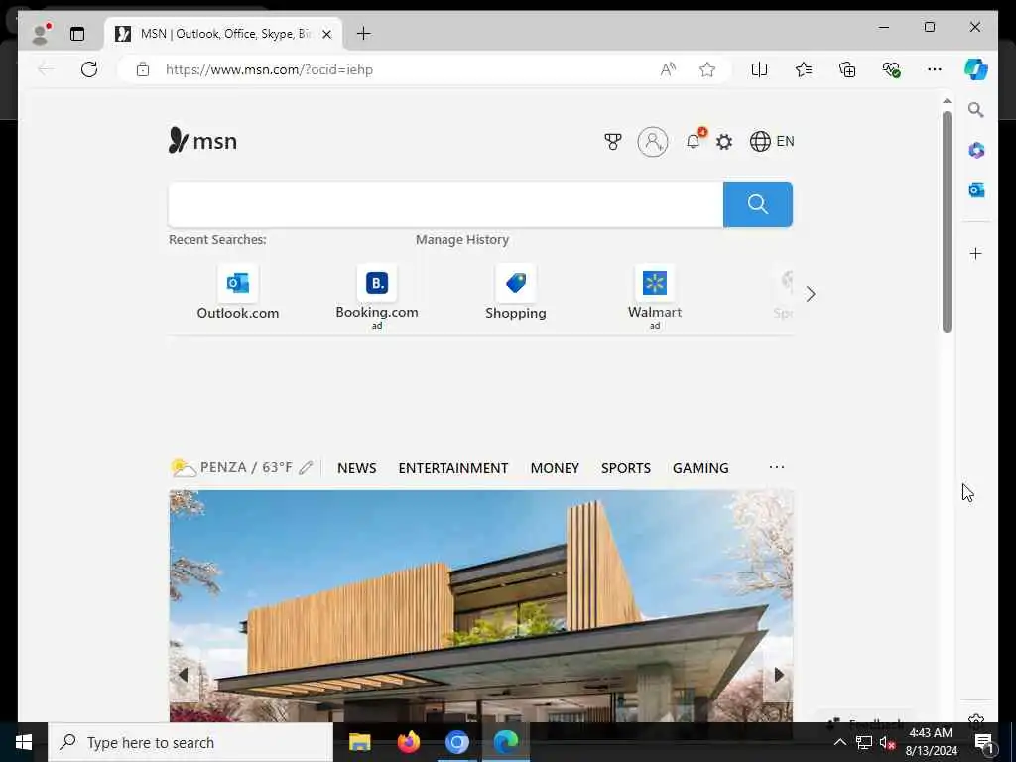Open MSN notifications bell
The width and height of the screenshot is (1016, 762).
[x=694, y=141]
